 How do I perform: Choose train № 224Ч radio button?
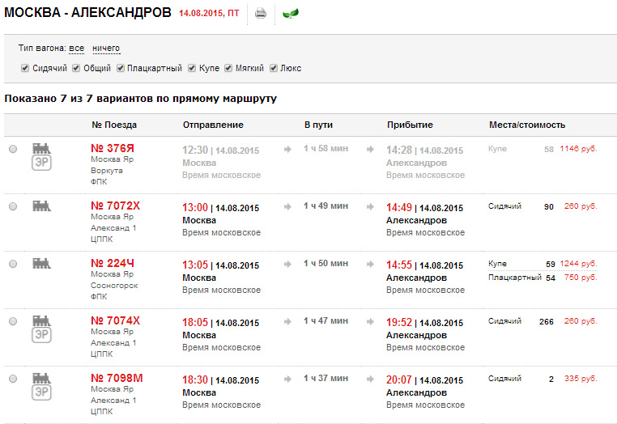(x=12, y=265)
